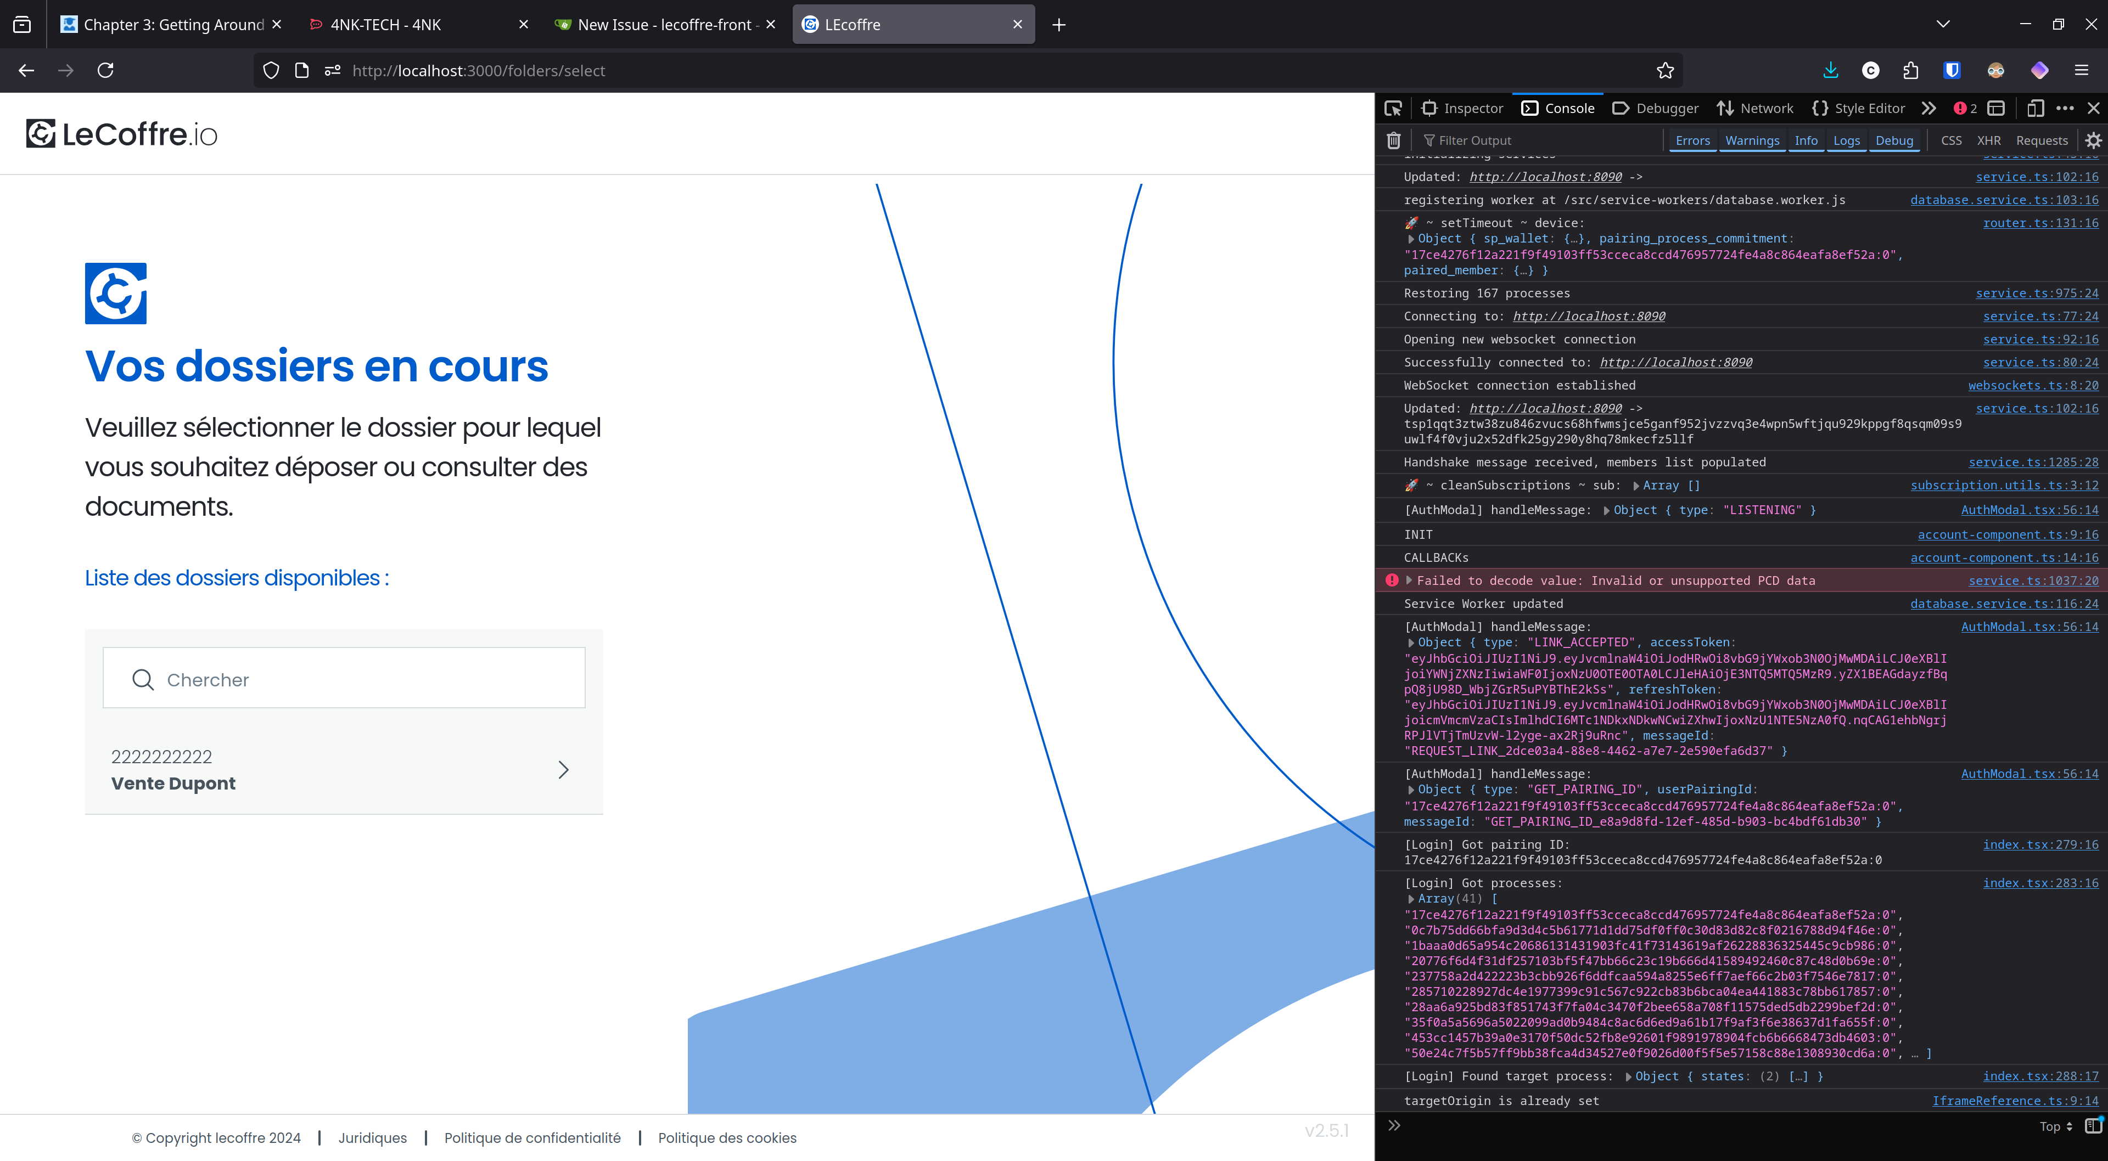This screenshot has height=1161, width=2108.
Task: Toggle the Errors filter in console
Action: pos(1692,140)
